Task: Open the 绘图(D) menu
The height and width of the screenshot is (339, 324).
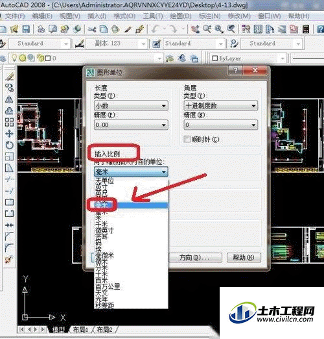Action: point(181,16)
